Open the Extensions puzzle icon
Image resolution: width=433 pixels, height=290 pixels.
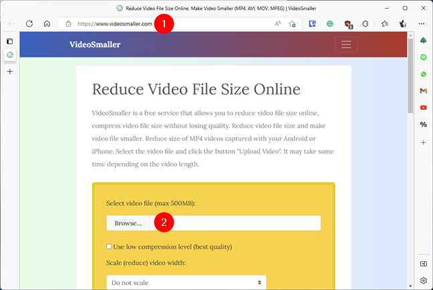[x=366, y=24]
